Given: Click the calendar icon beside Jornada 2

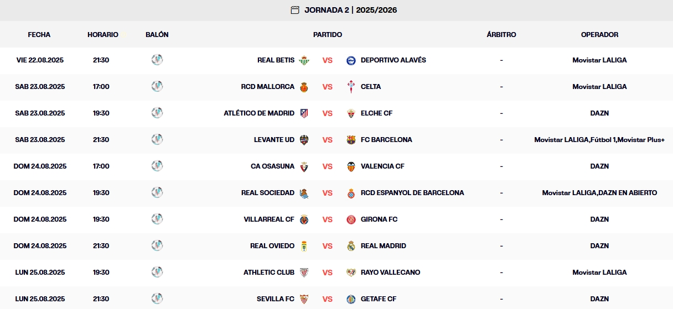Looking at the screenshot, I should pos(295,10).
